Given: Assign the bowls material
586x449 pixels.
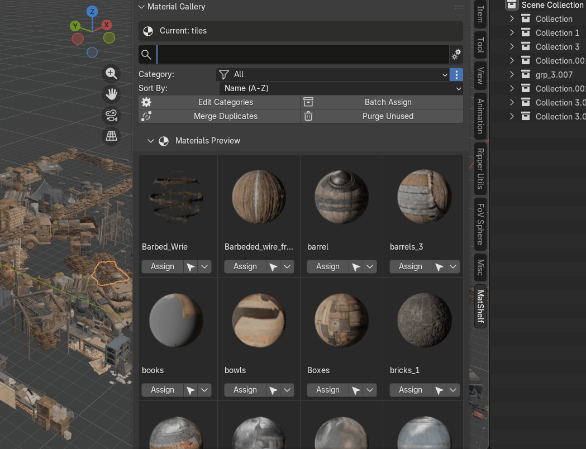Looking at the screenshot, I should coord(245,390).
